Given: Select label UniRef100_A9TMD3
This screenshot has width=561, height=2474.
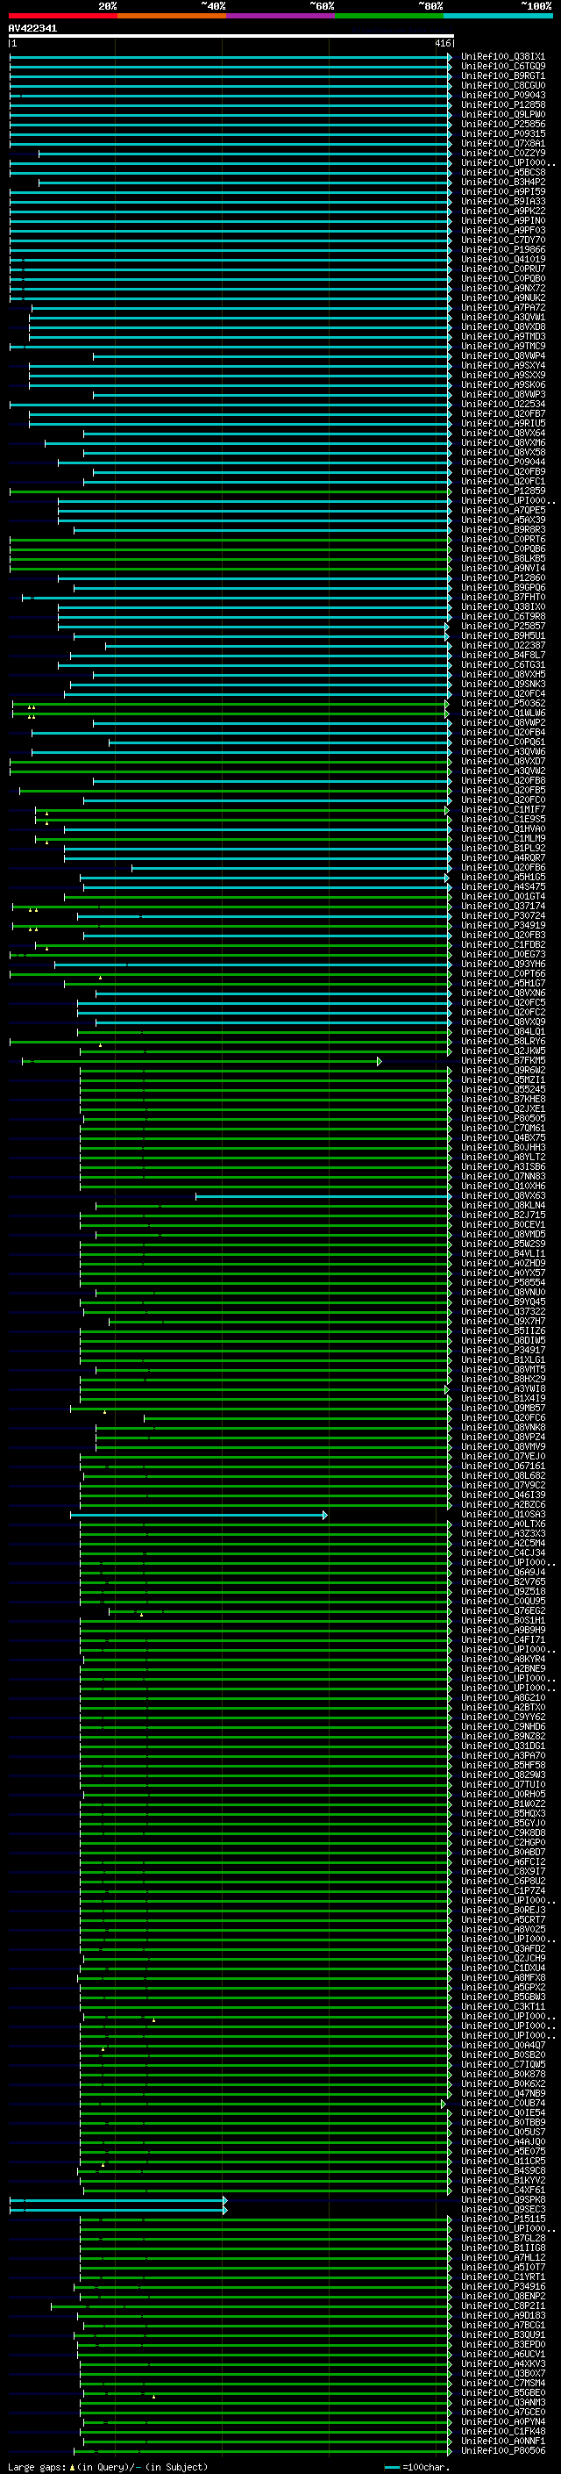Looking at the screenshot, I should tap(503, 337).
